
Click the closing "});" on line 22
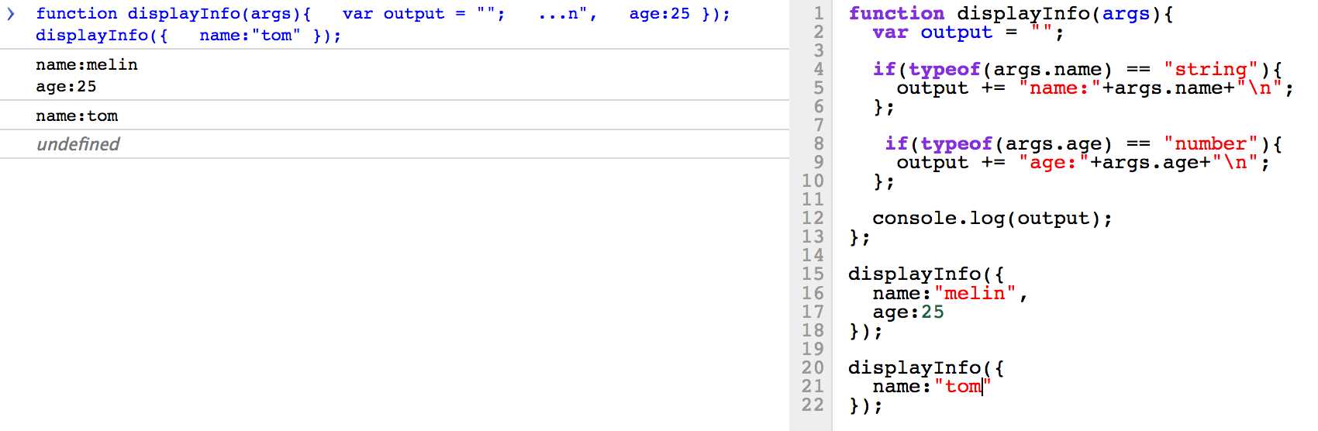[866, 405]
